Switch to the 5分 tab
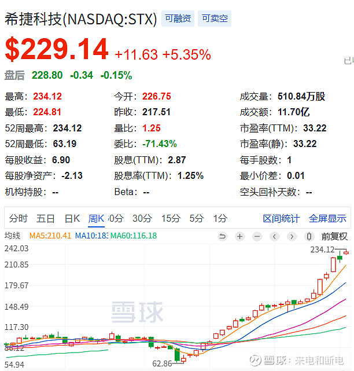The height and width of the screenshot is (371, 354). (x=196, y=218)
